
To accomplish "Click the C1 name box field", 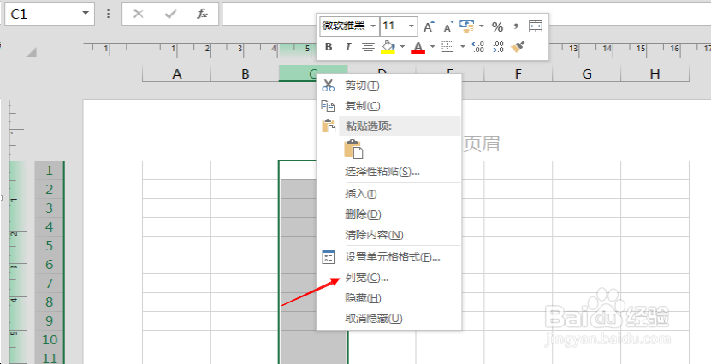I will 42,14.
